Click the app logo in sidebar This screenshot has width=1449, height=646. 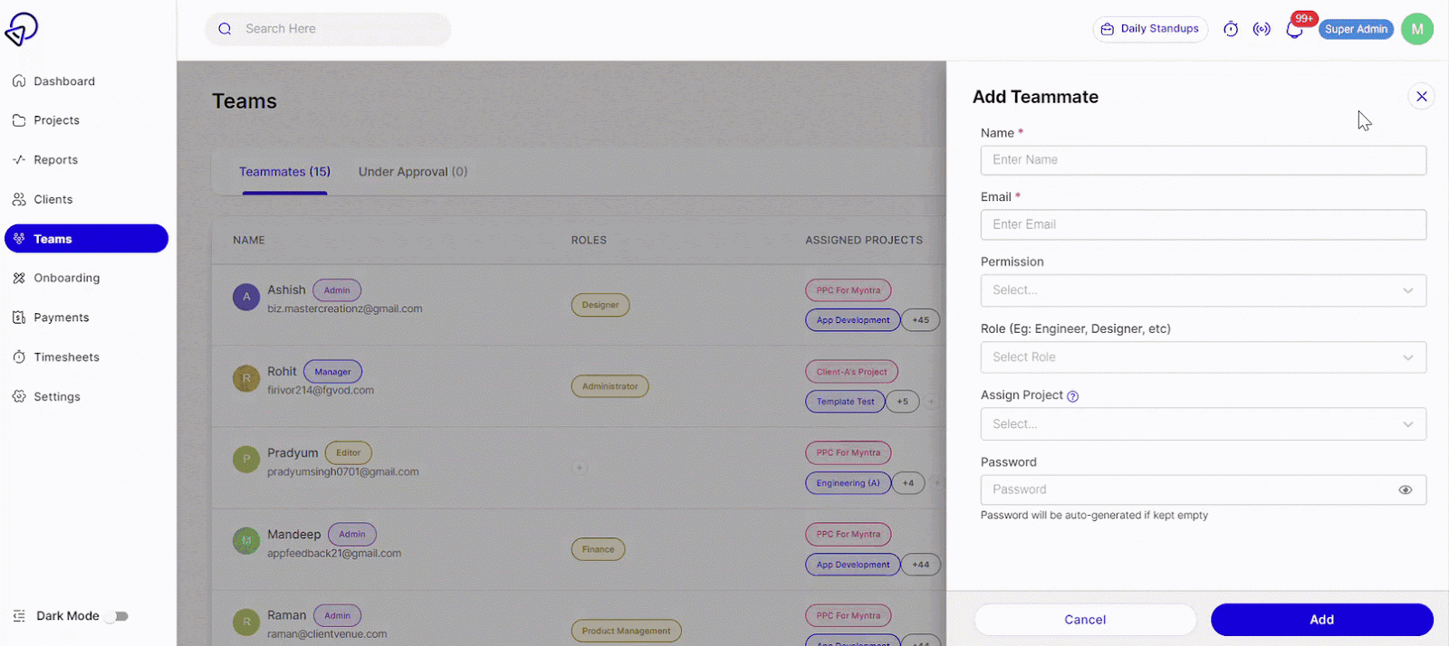point(22,29)
